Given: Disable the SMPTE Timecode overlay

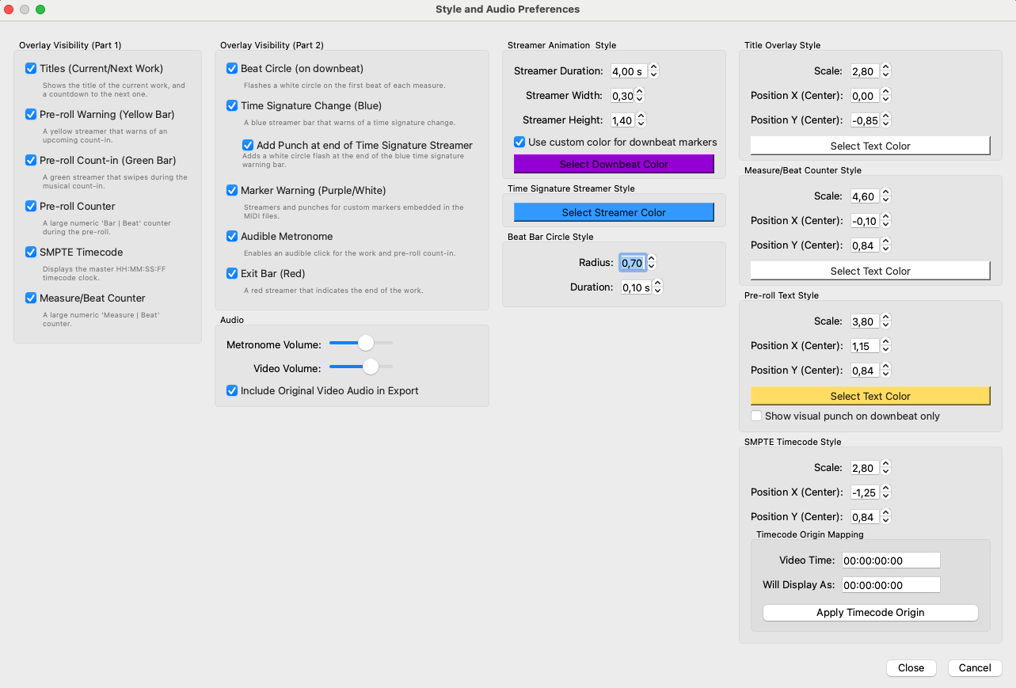Looking at the screenshot, I should (x=30, y=252).
